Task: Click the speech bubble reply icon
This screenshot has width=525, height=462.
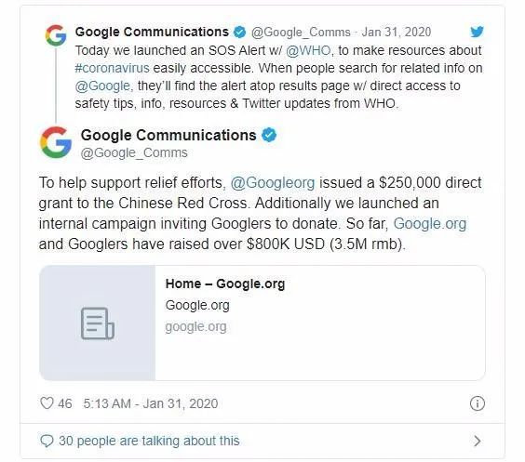Action: 47,441
